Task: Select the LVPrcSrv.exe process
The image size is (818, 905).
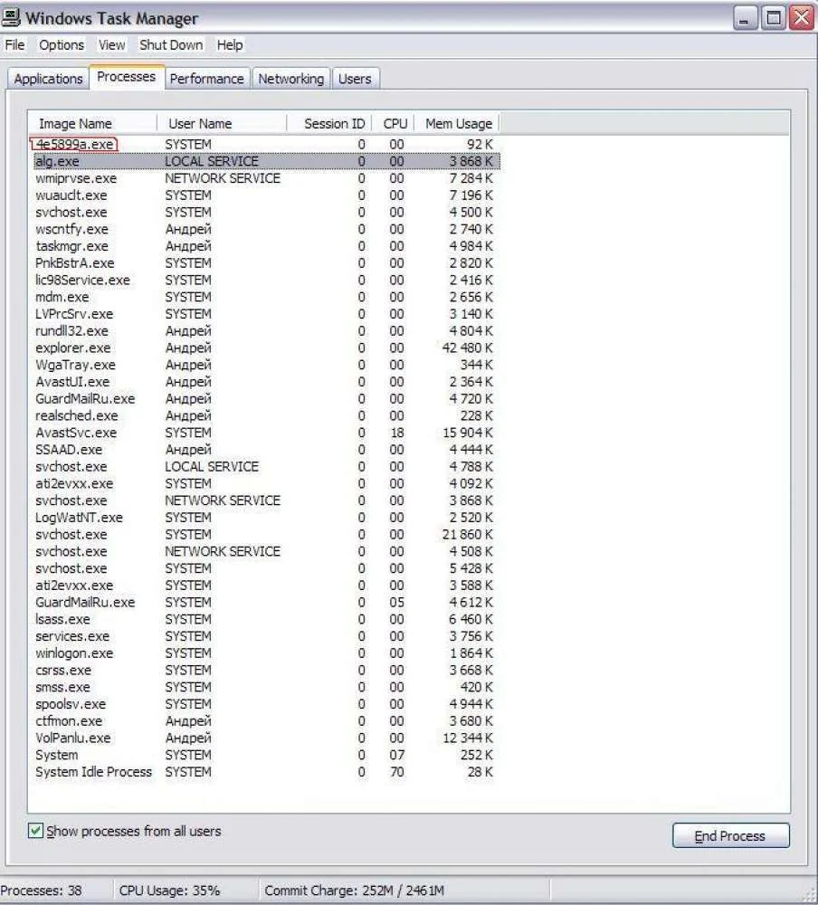Action: tap(265, 314)
